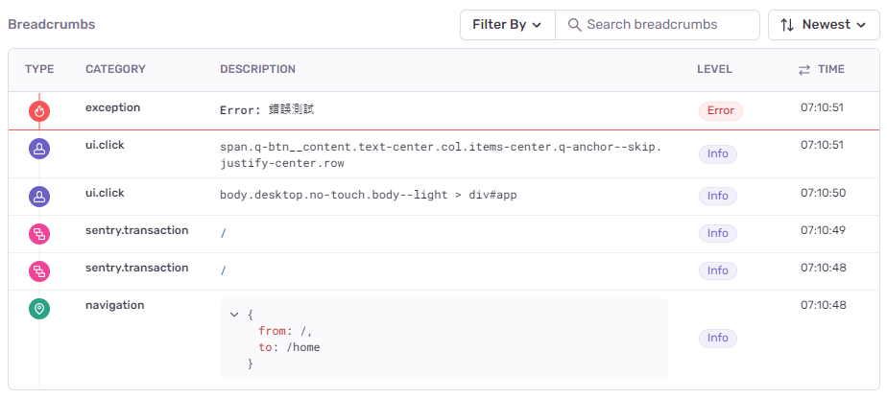This screenshot has width=887, height=399.
Task: Open the Newest sort dropdown
Action: click(x=825, y=25)
